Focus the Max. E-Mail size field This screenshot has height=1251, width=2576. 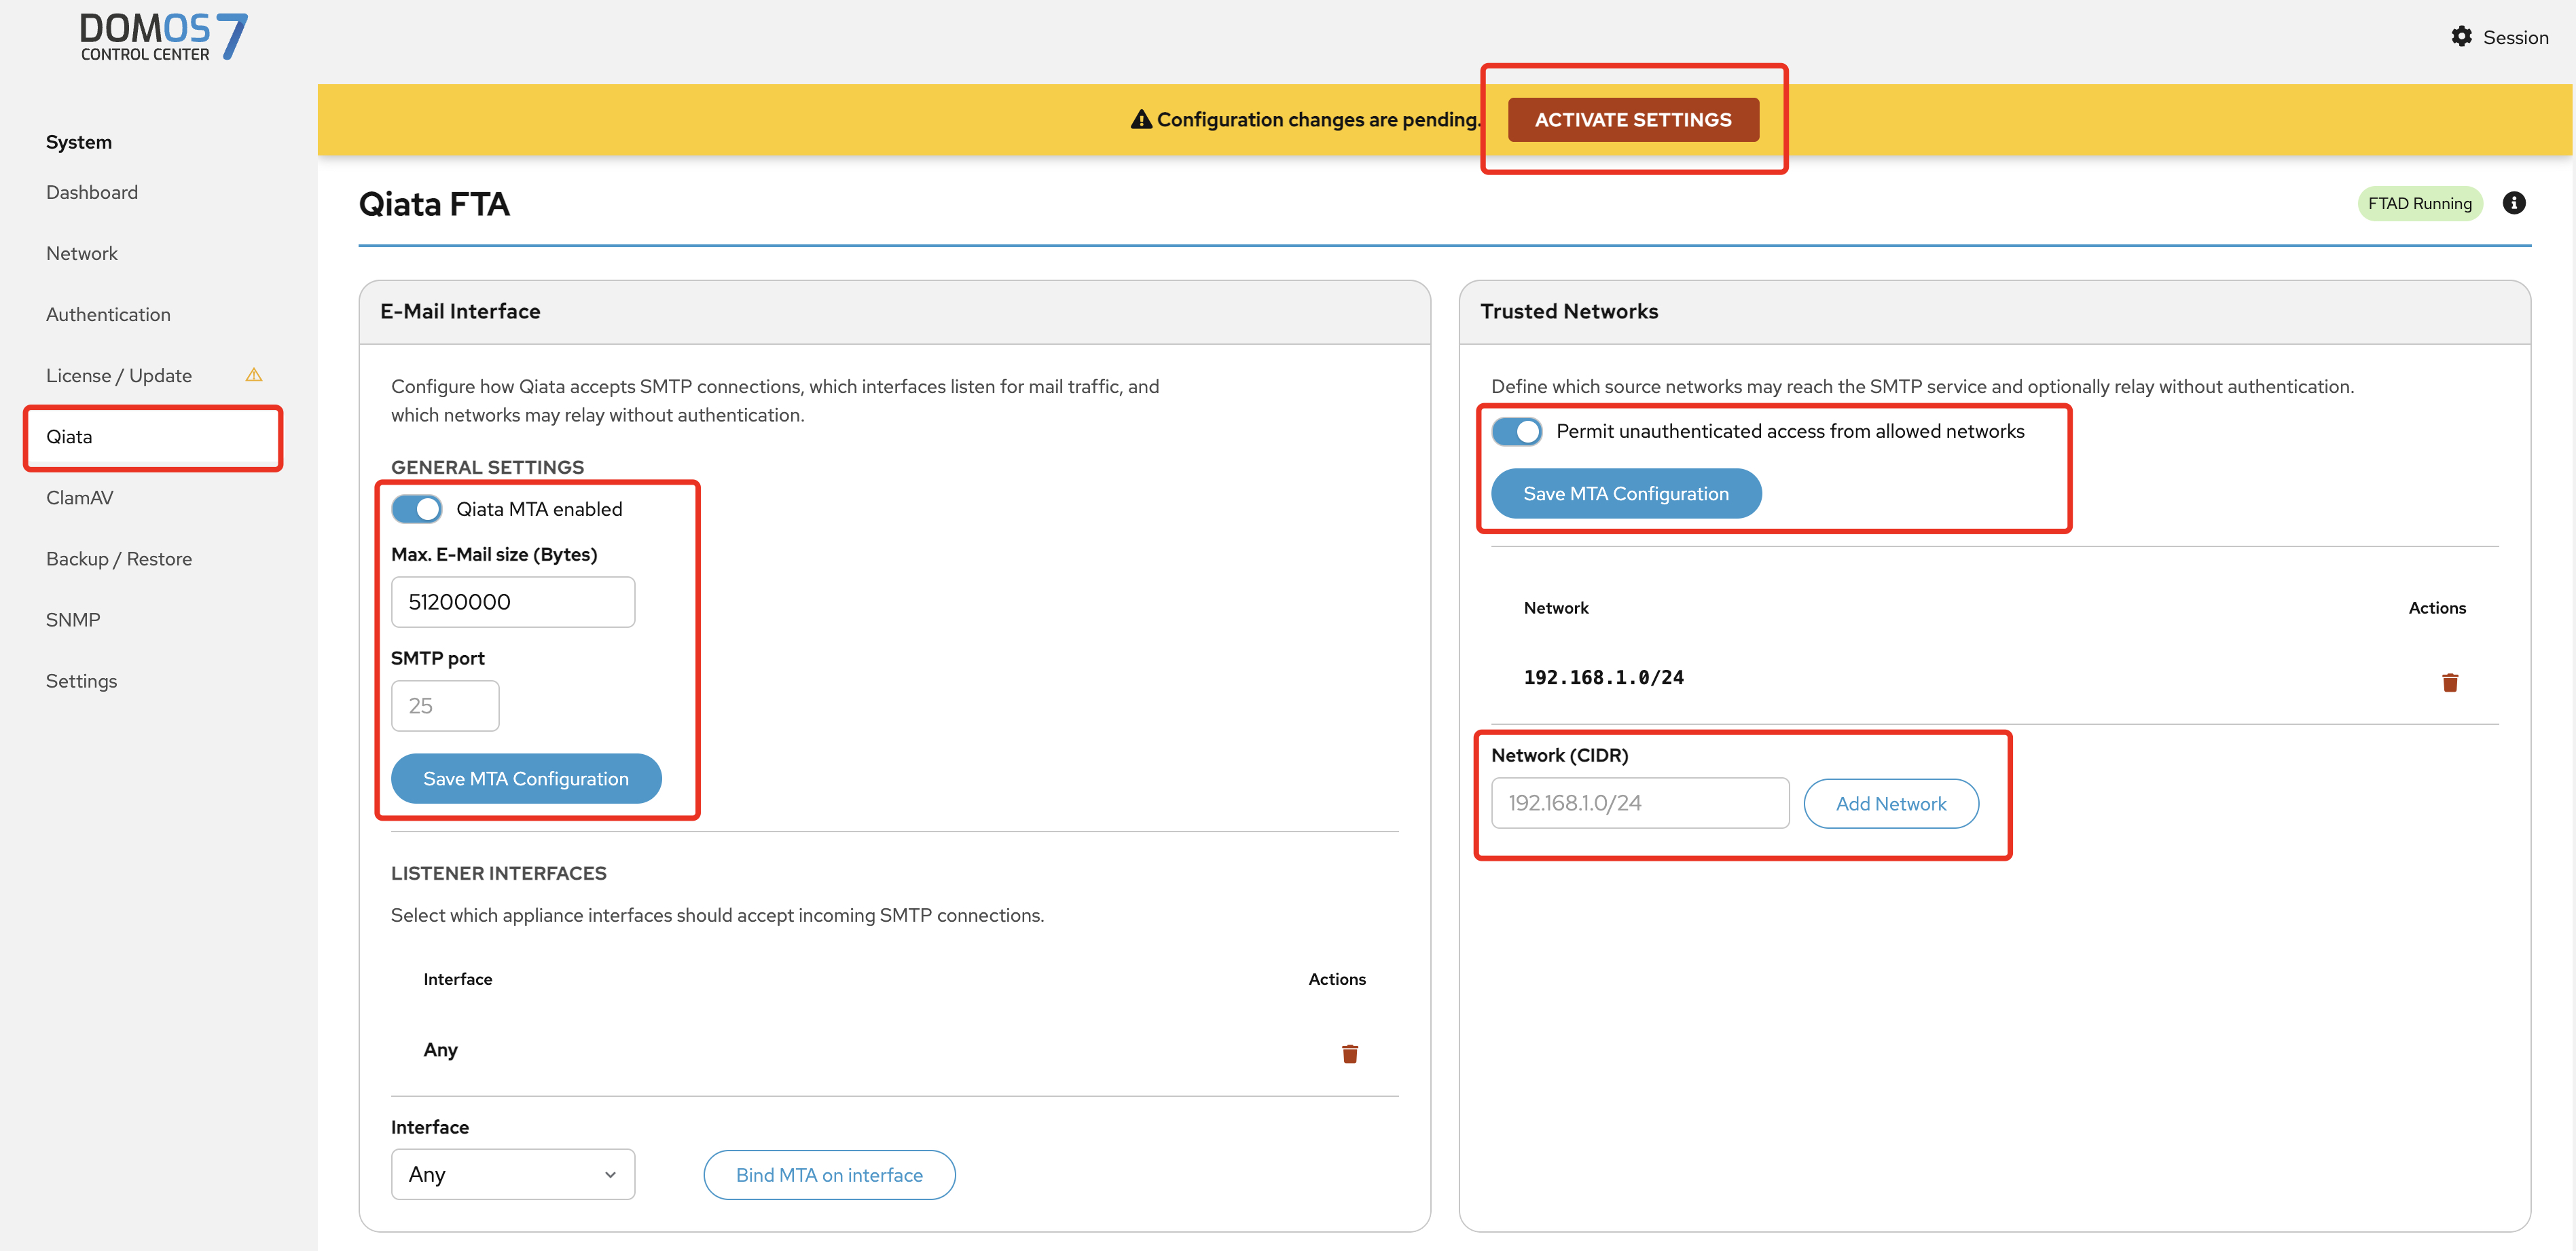tap(513, 601)
